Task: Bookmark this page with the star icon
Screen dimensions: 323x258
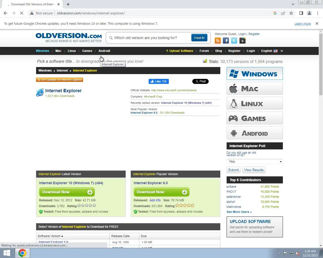Action: tap(291, 13)
